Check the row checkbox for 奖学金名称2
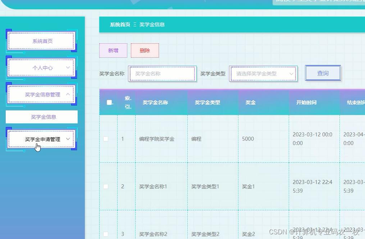The height and width of the screenshot is (239, 365). tap(105, 234)
